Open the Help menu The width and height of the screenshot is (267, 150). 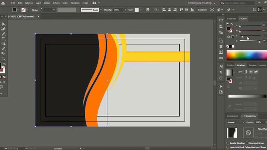pos(85,3)
